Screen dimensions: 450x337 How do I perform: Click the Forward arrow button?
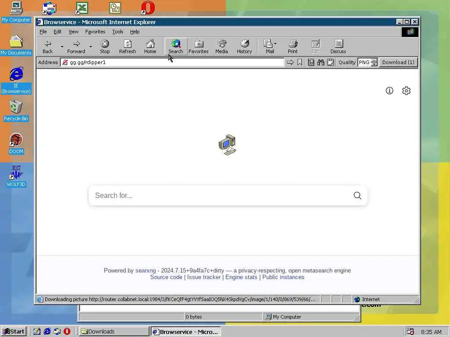pos(76,47)
